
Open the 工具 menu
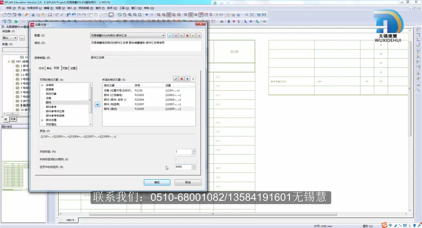point(124,8)
